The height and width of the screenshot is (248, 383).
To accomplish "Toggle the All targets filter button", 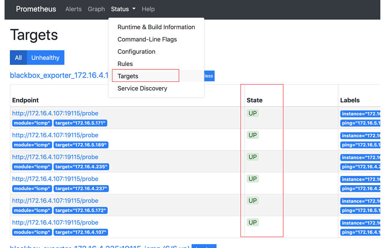I will point(18,58).
